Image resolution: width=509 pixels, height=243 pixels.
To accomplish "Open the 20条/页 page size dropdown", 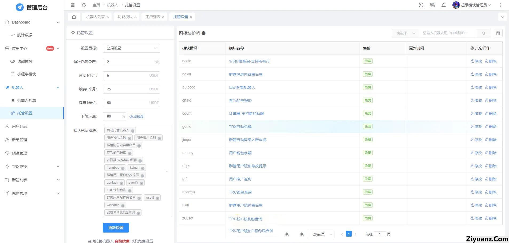I will tap(321, 234).
